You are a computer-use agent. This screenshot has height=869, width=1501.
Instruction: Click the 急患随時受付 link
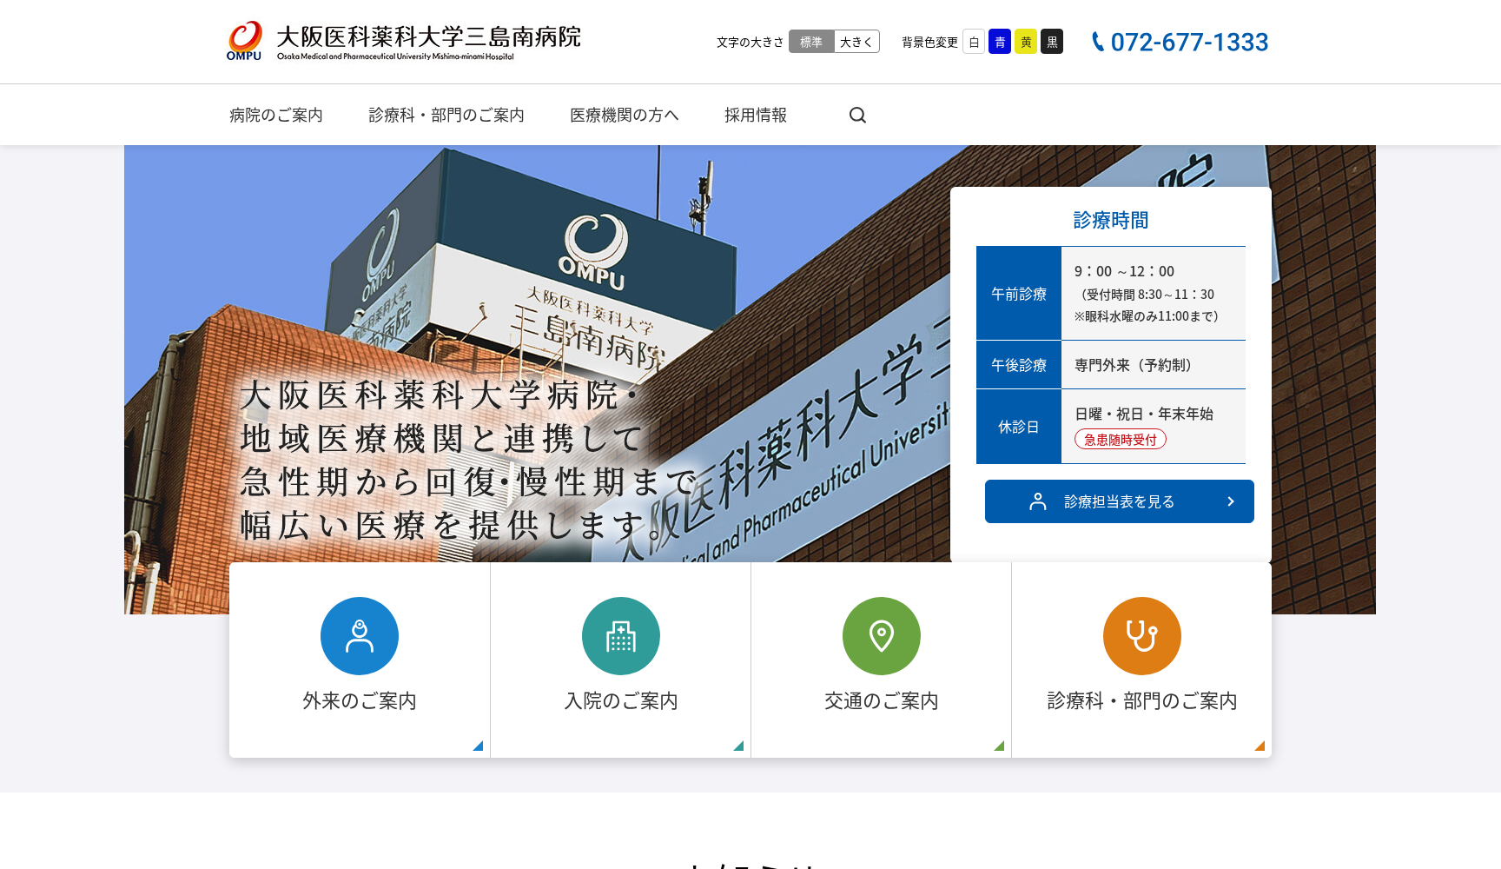pos(1120,439)
